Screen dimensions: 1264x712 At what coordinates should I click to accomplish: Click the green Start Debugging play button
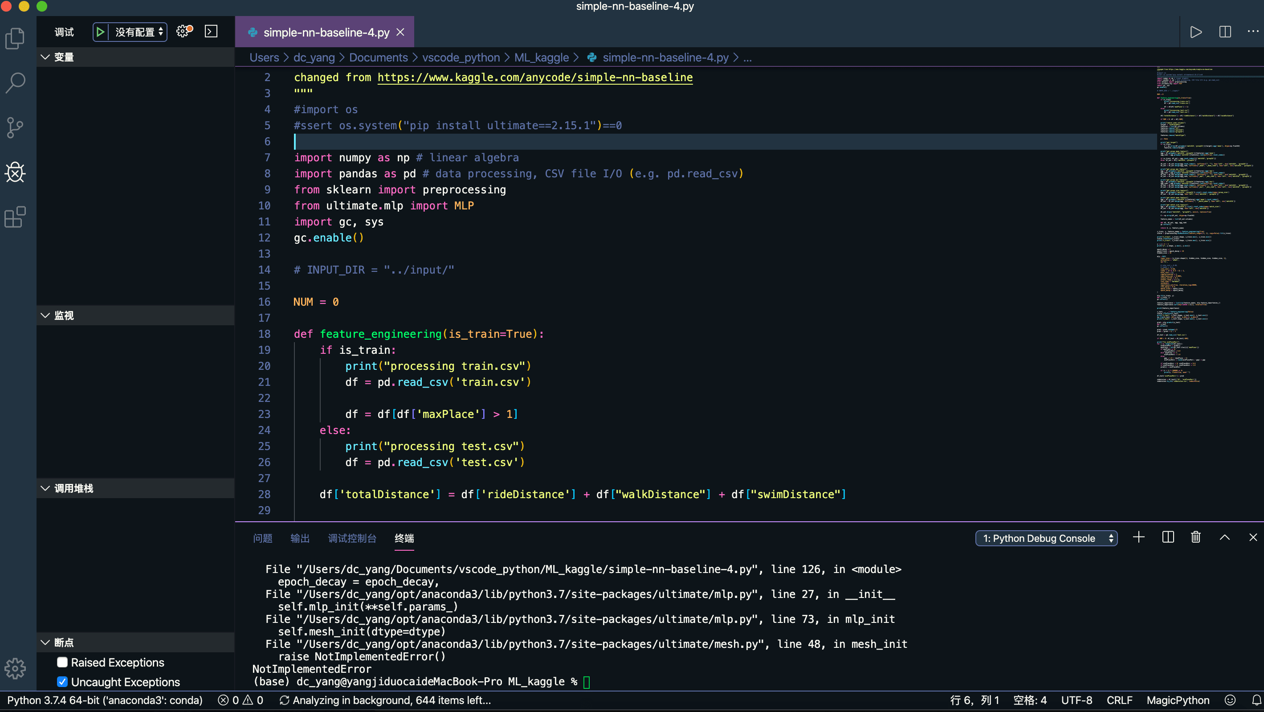[x=100, y=32]
